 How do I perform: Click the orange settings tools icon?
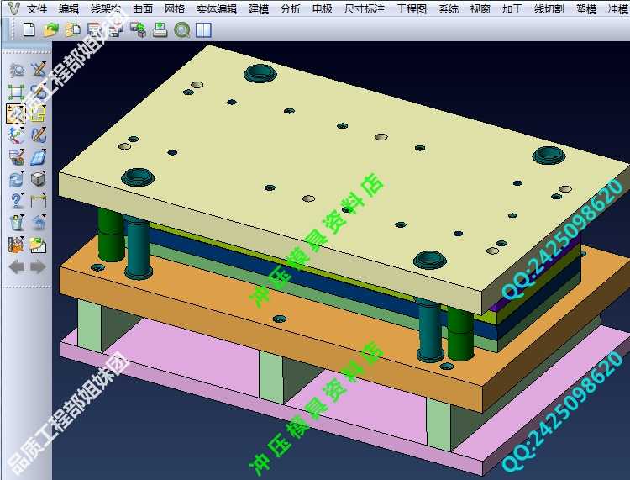pos(17,245)
